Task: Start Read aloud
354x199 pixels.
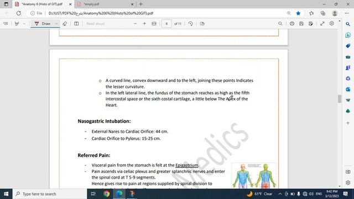Action: click(x=95, y=23)
